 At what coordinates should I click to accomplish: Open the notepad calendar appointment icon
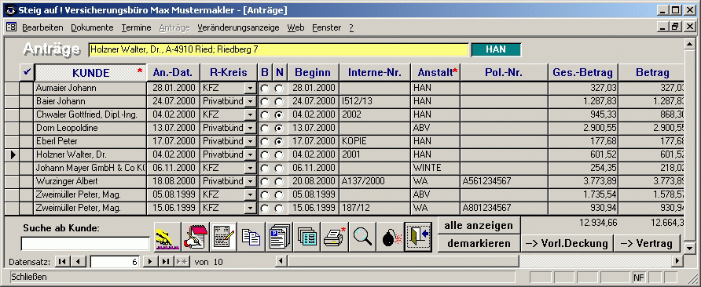(195, 237)
